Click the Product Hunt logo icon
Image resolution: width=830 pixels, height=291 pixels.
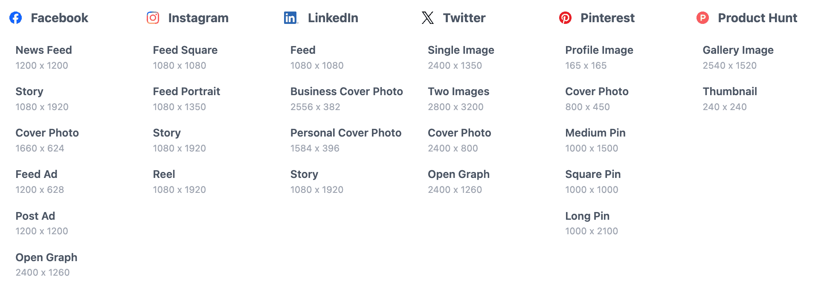(x=702, y=18)
